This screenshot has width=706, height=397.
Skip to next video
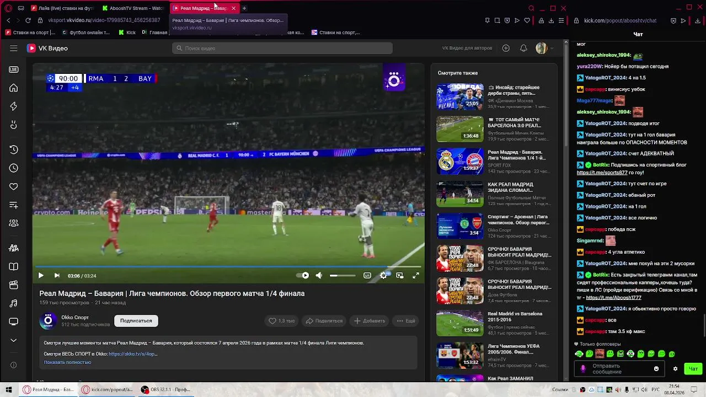tap(57, 275)
